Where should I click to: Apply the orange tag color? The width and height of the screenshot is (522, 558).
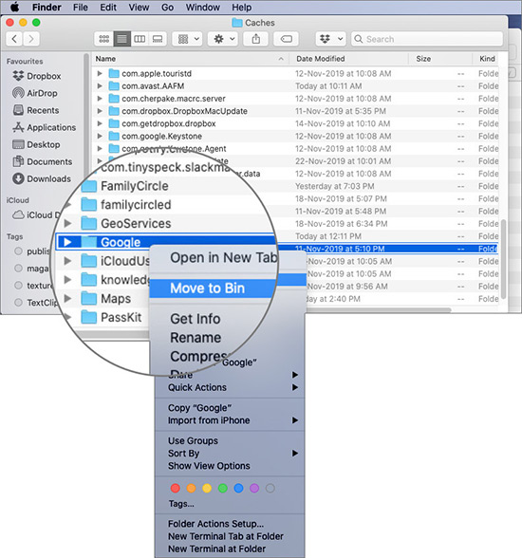191,488
